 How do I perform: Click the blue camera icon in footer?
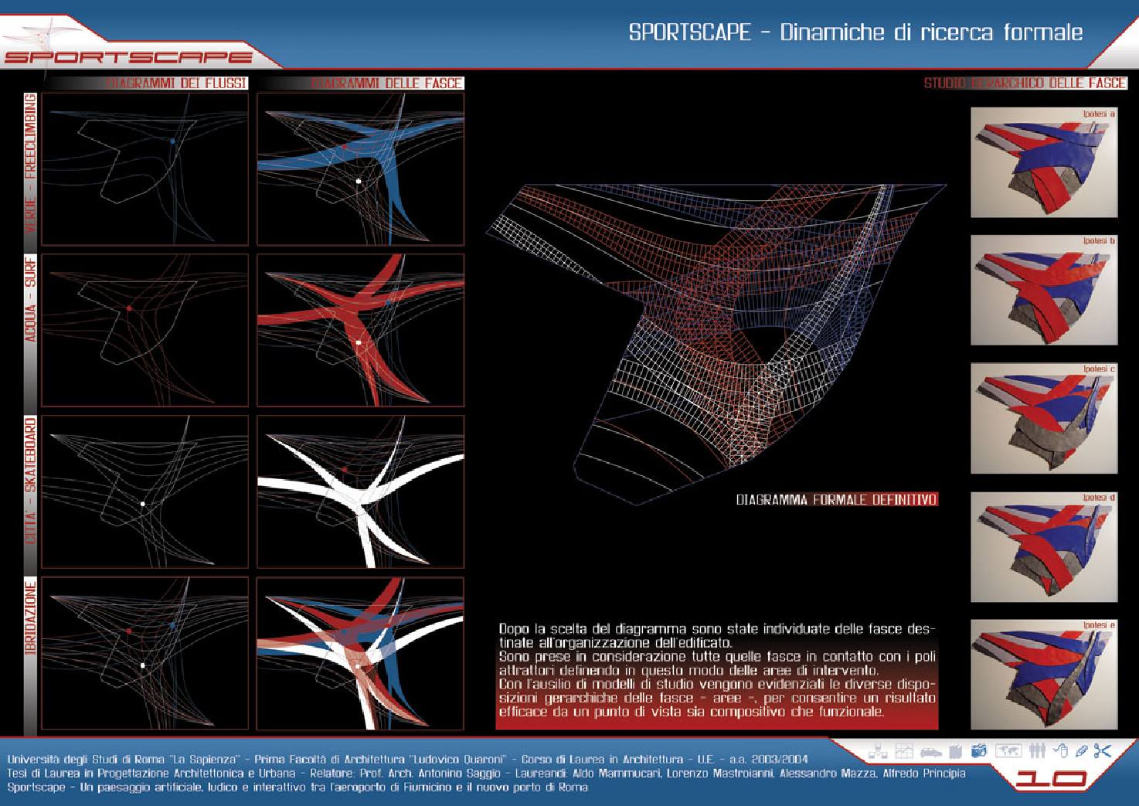(x=979, y=750)
